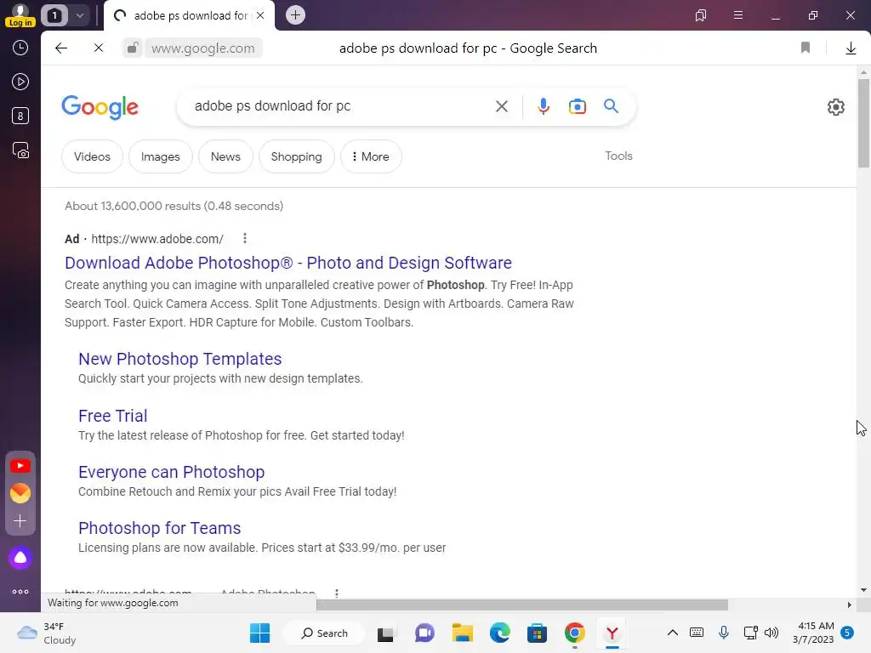Open Task View in taskbar
The width and height of the screenshot is (871, 653).
pyautogui.click(x=385, y=633)
